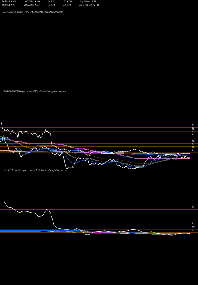Click the open price O: 8.74
Image resolution: width=198 pixels, height=285 pixels.
pos(51,2)
